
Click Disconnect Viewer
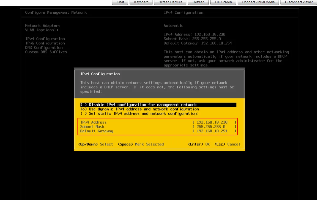[x=299, y=2]
